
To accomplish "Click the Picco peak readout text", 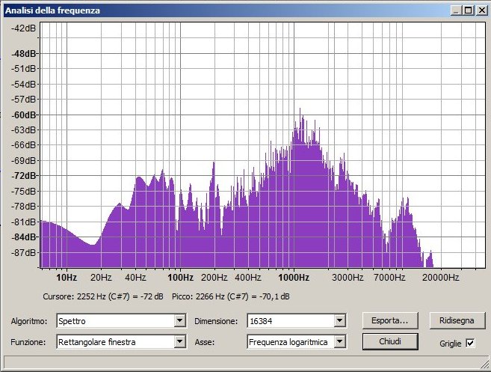I will pos(230,297).
